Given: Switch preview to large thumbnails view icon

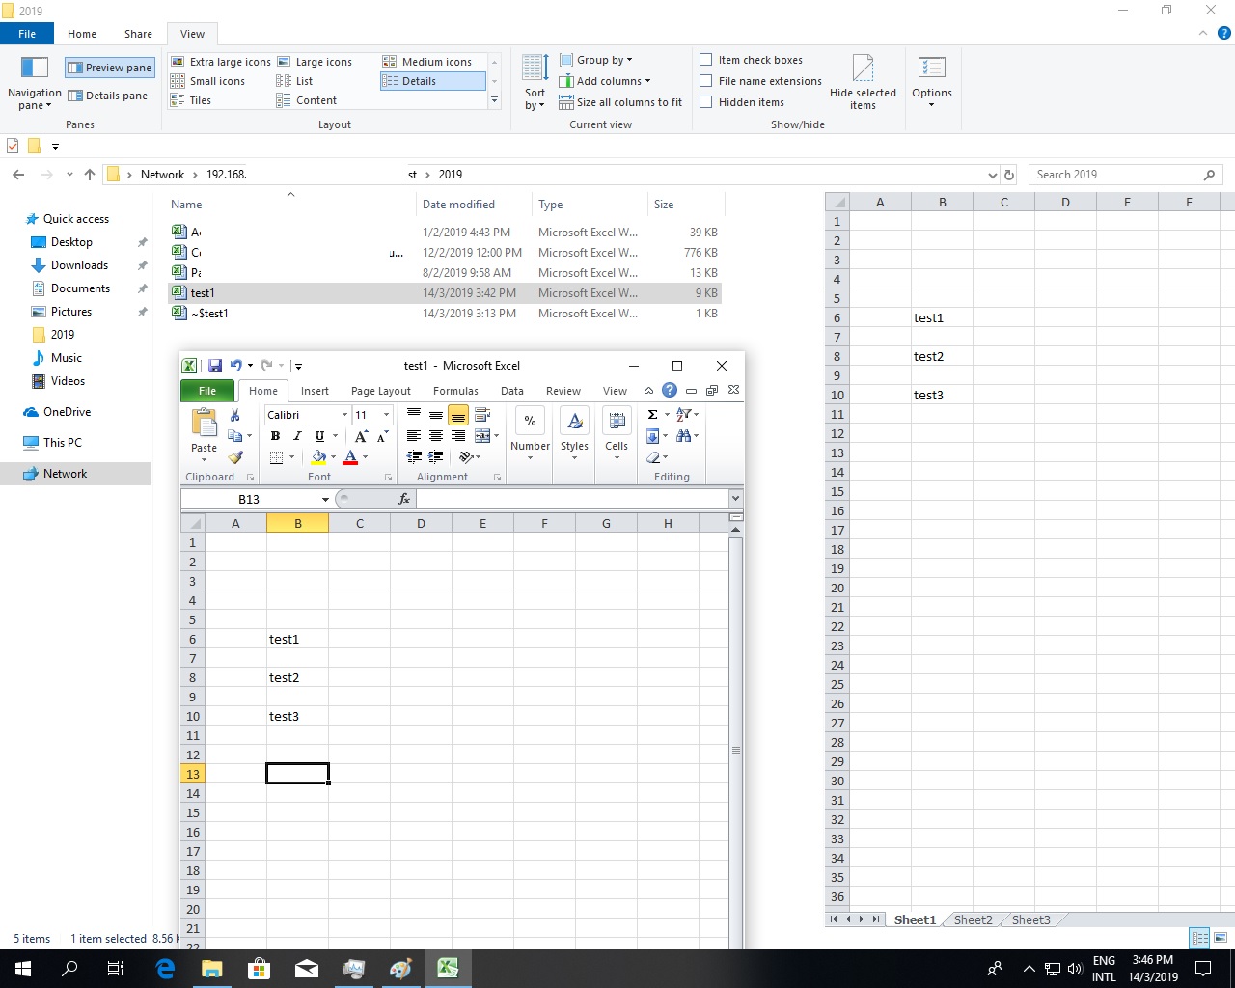Looking at the screenshot, I should tap(1221, 938).
